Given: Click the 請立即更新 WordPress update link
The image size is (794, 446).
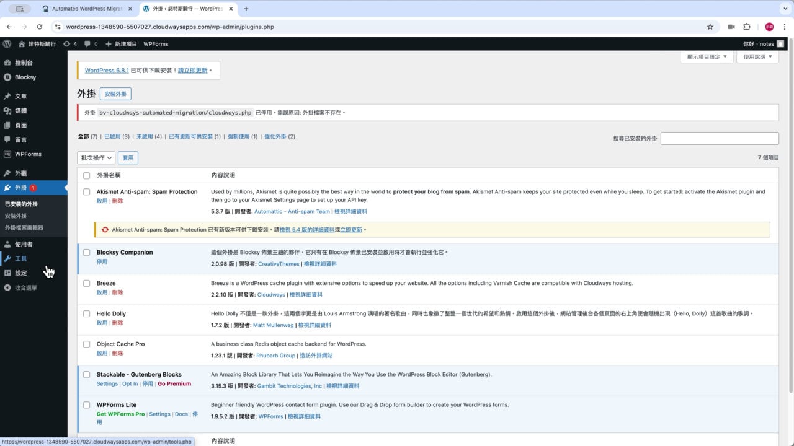Looking at the screenshot, I should pyautogui.click(x=193, y=71).
